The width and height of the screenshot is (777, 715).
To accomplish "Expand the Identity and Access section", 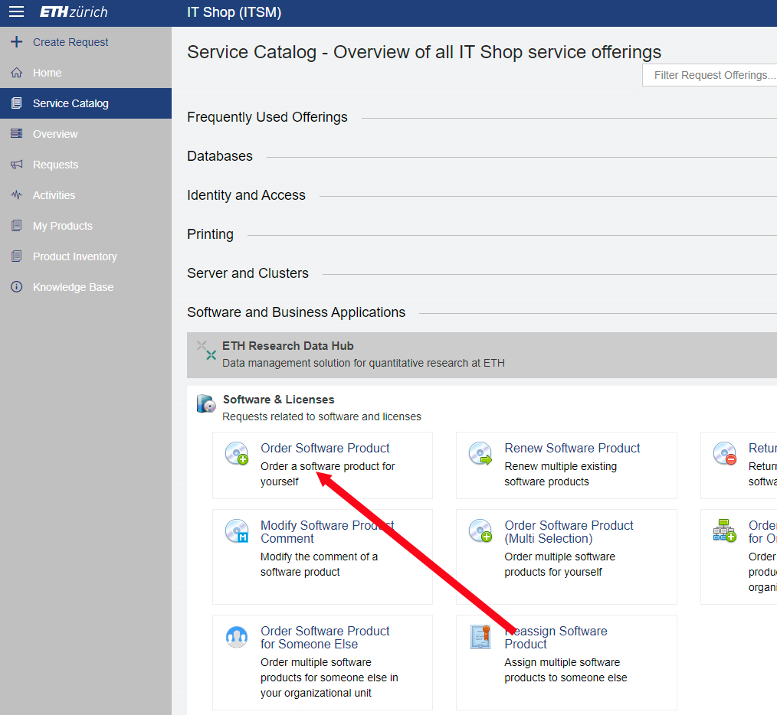I will [246, 195].
